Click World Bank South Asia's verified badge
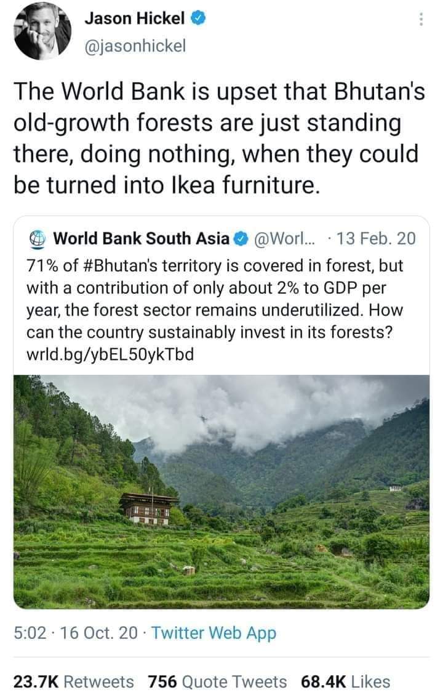This screenshot has height=700, width=443. [243, 238]
